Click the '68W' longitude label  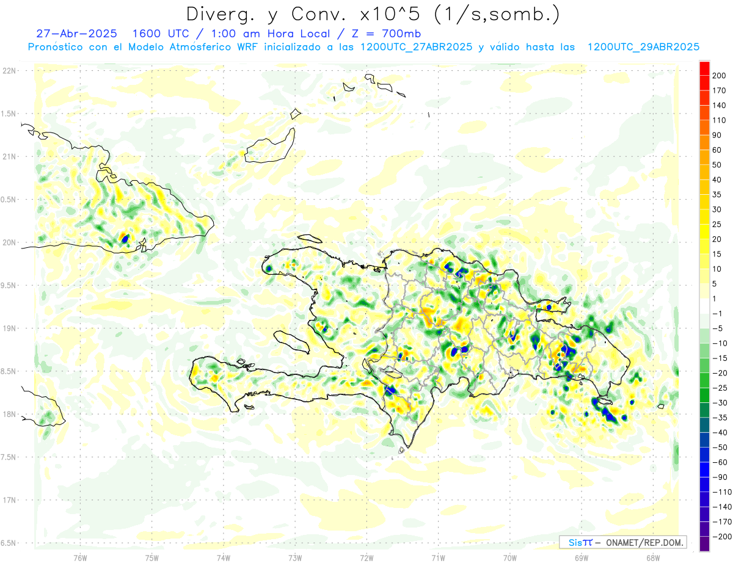(x=653, y=558)
